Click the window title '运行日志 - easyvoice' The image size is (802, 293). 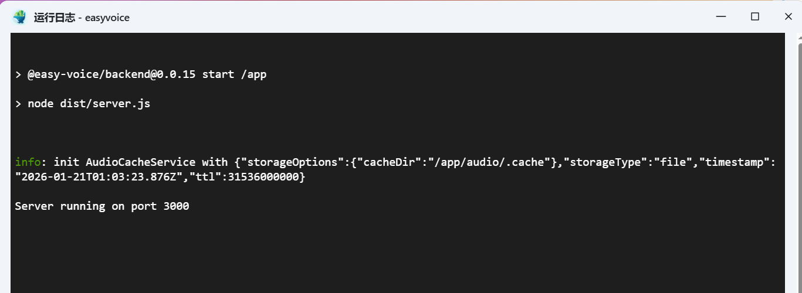coord(82,18)
